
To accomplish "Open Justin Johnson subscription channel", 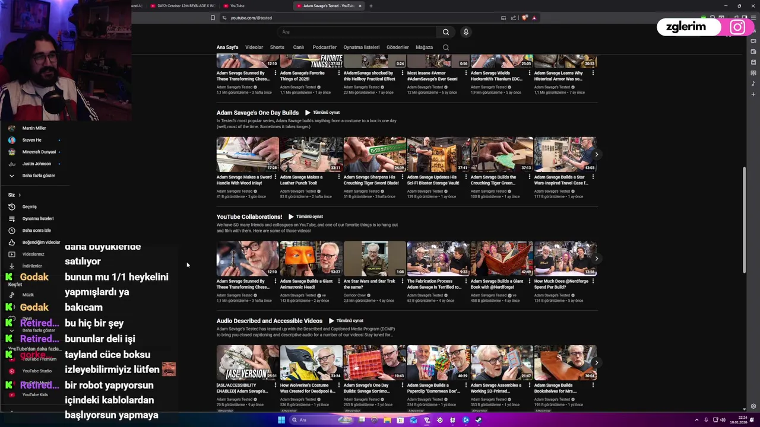I will click(30, 164).
